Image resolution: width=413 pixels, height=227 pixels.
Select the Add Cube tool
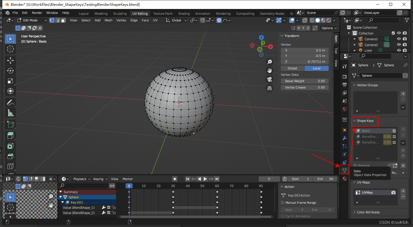pos(10,125)
